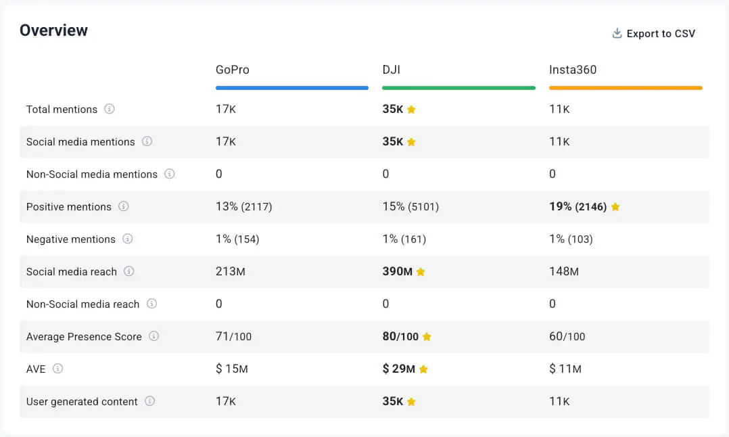Click DJI AVE value $ 29M
This screenshot has height=437, width=729.
point(399,369)
